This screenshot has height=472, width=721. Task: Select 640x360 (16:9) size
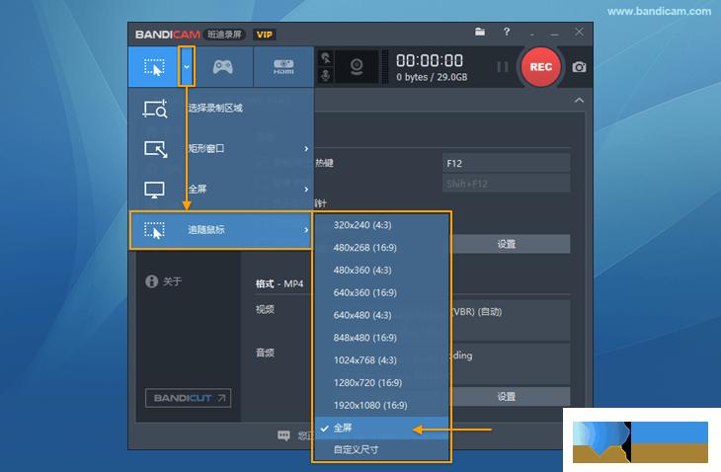[x=381, y=292]
